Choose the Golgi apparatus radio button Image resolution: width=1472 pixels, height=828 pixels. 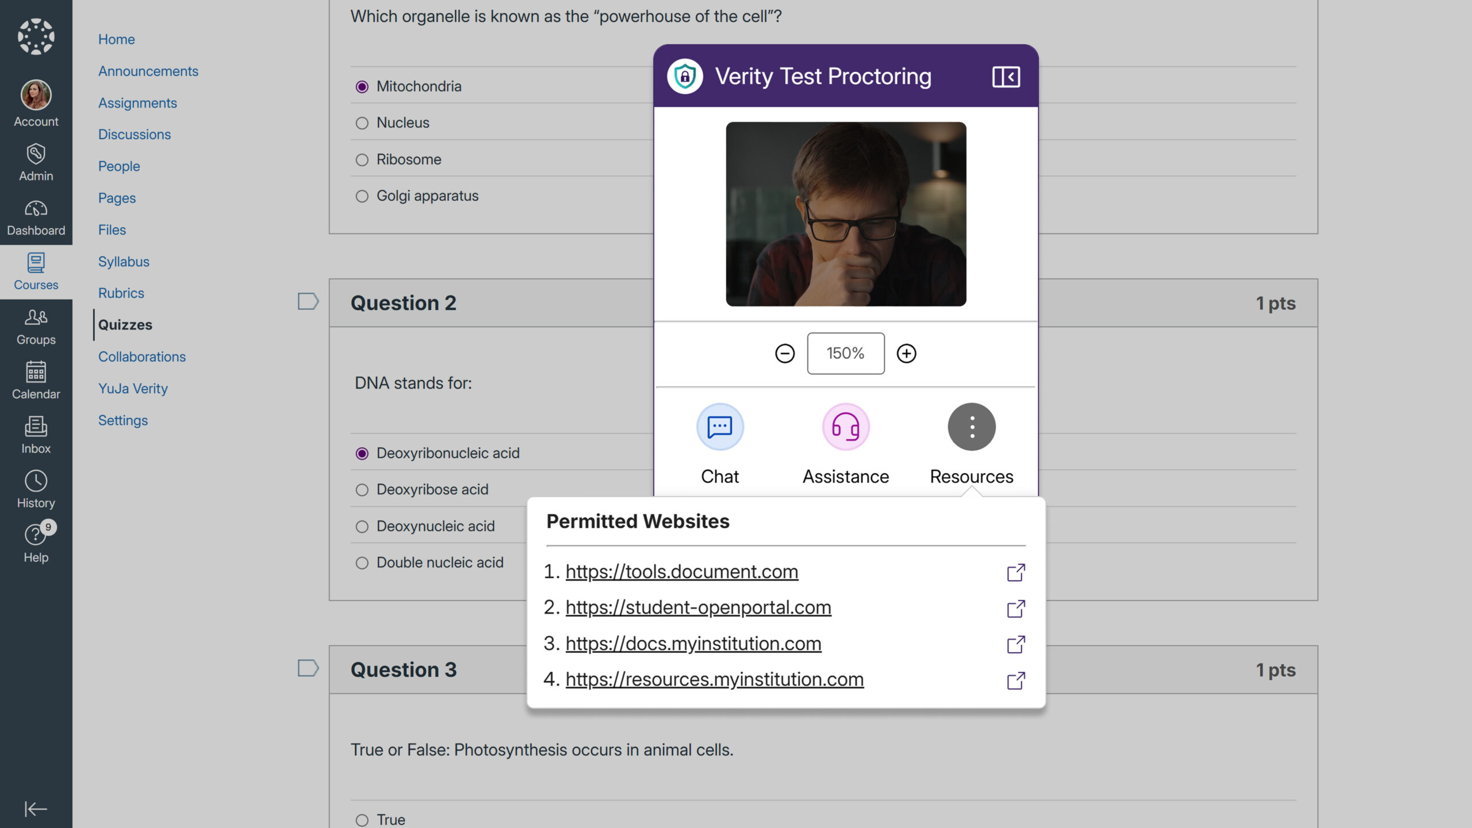(362, 196)
